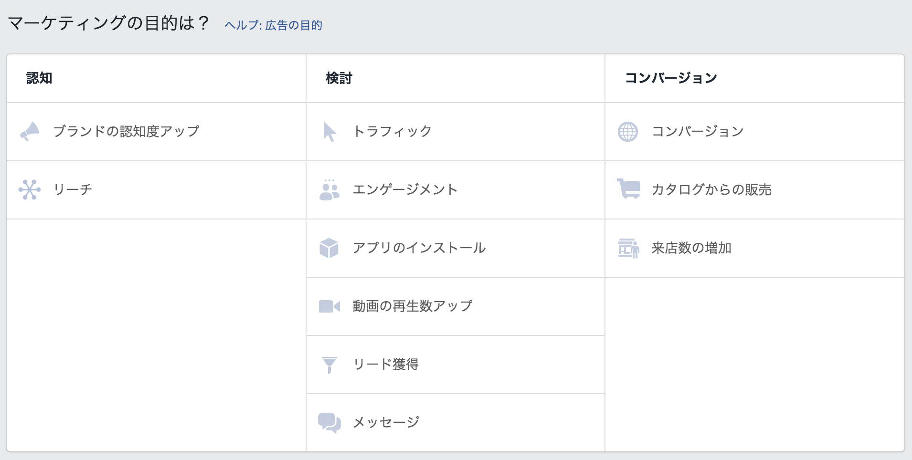Viewport: 912px width, 460px height.
Task: Click the store visits icon
Action: tap(628, 249)
